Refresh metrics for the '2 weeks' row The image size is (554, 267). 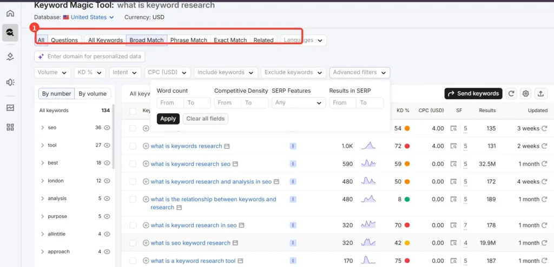[x=545, y=146]
